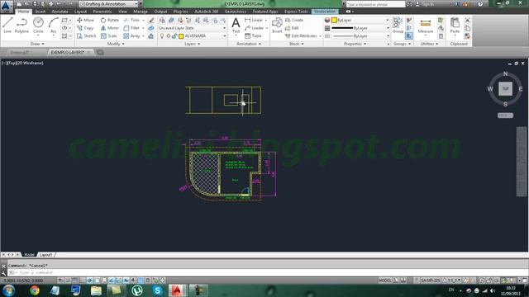Click the Copy tool
The image size is (529, 297).
[x=85, y=28]
